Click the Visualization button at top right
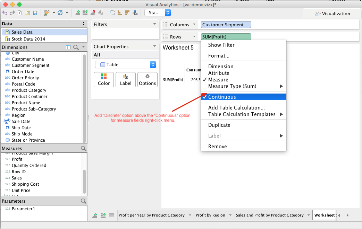Screen dimensions: 362x229 click(x=332, y=14)
